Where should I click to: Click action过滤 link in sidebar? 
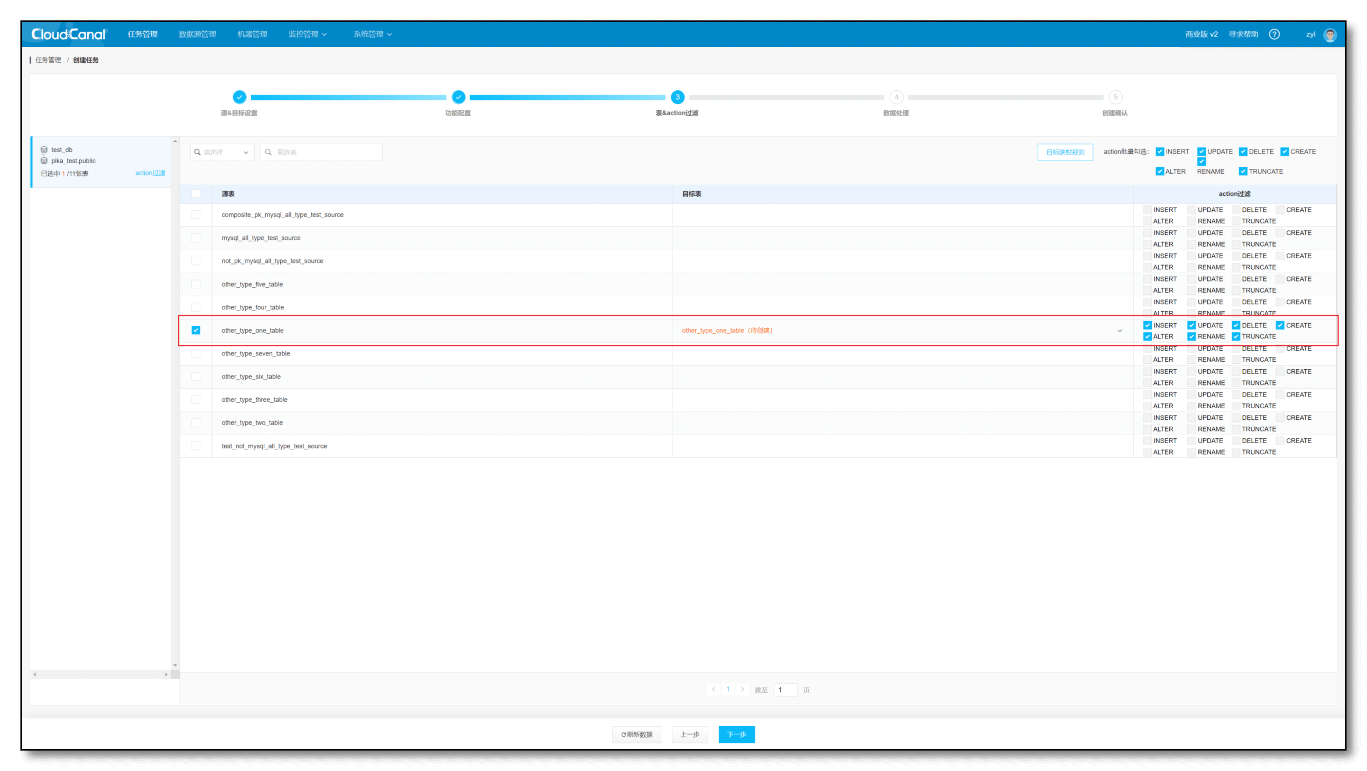[x=150, y=173]
